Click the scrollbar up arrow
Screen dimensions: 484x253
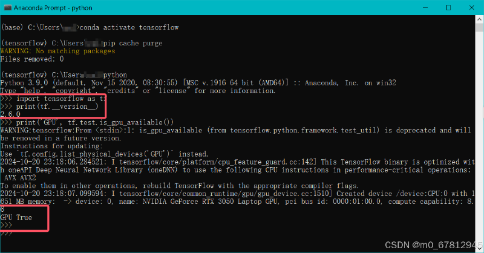pyautogui.click(x=479, y=19)
